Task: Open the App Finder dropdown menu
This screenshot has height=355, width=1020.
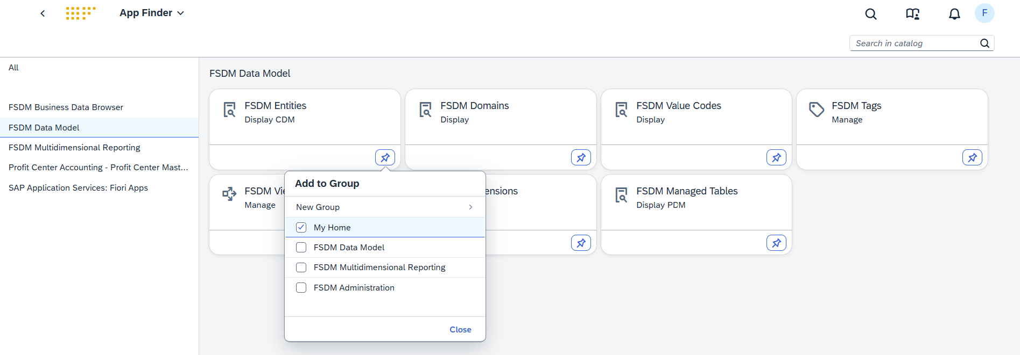Action: click(152, 13)
